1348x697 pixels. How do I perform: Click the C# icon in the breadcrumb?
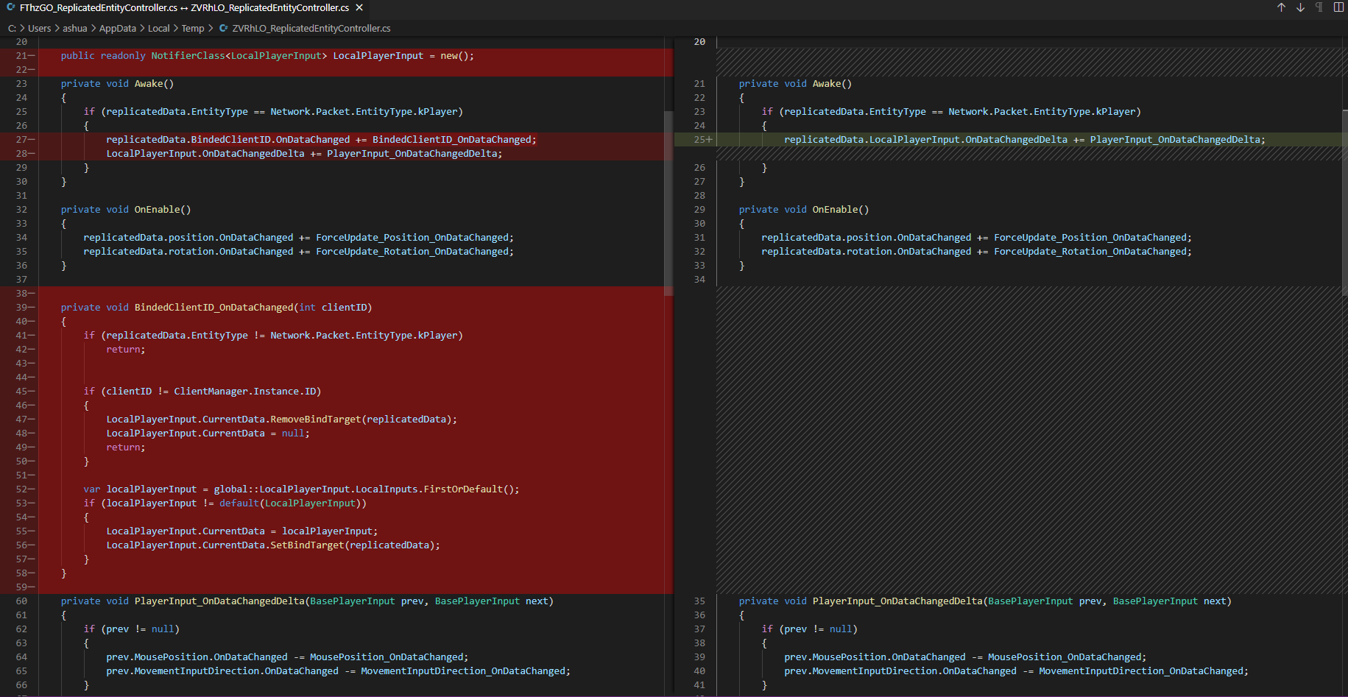coord(224,28)
